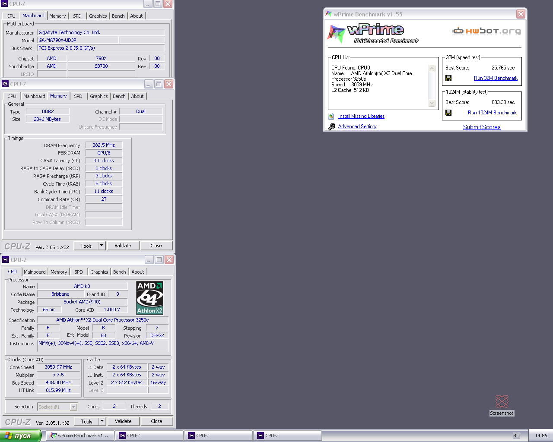The width and height of the screenshot is (553, 442).
Task: Click the 32M best score 25,765 sec
Action: (503, 68)
